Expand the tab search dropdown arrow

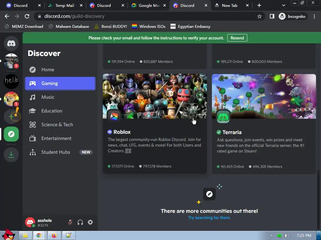[x=283, y=6]
